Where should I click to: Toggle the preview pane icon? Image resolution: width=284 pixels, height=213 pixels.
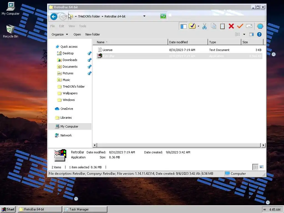(x=251, y=34)
